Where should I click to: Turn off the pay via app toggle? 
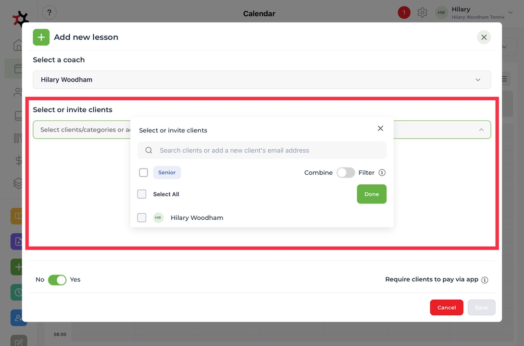(57, 280)
